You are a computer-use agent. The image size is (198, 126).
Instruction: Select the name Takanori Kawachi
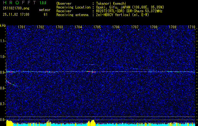pos(111,3)
